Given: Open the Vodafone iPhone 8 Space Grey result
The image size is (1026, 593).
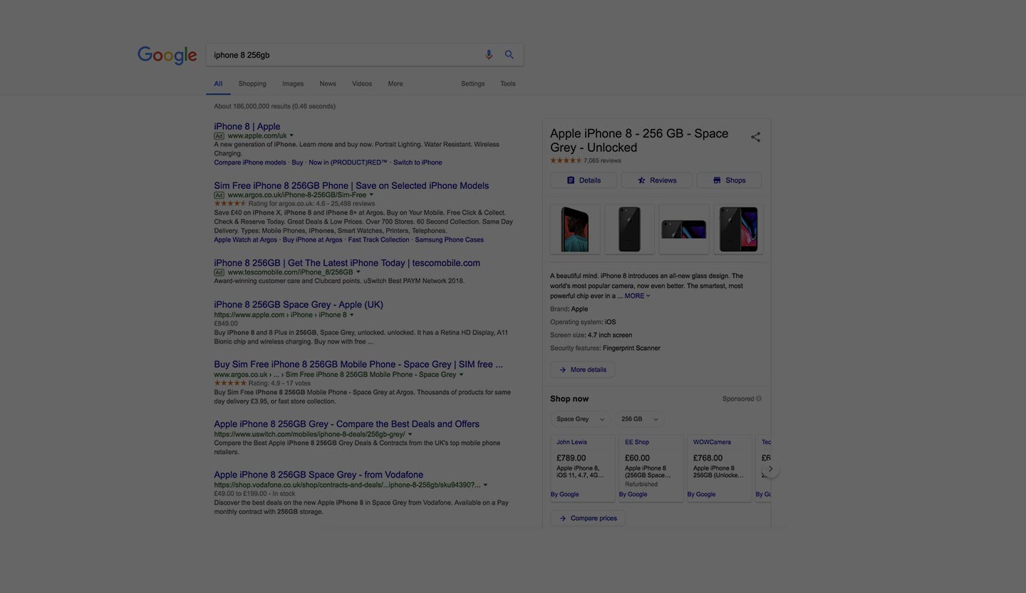Looking at the screenshot, I should coord(318,474).
